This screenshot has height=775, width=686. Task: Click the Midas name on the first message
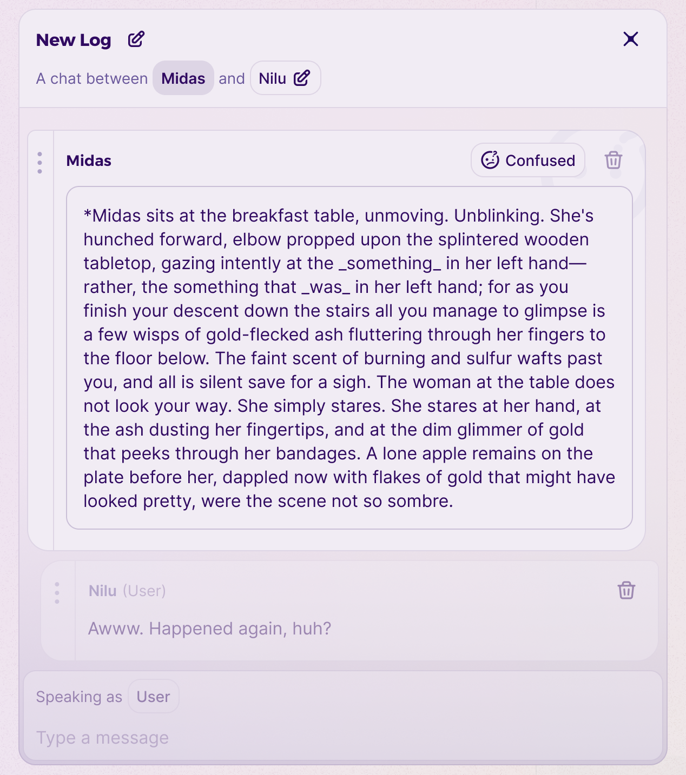pos(89,161)
